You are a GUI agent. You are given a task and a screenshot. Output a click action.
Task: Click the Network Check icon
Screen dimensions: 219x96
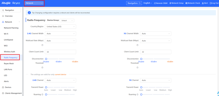coord(186,3)
